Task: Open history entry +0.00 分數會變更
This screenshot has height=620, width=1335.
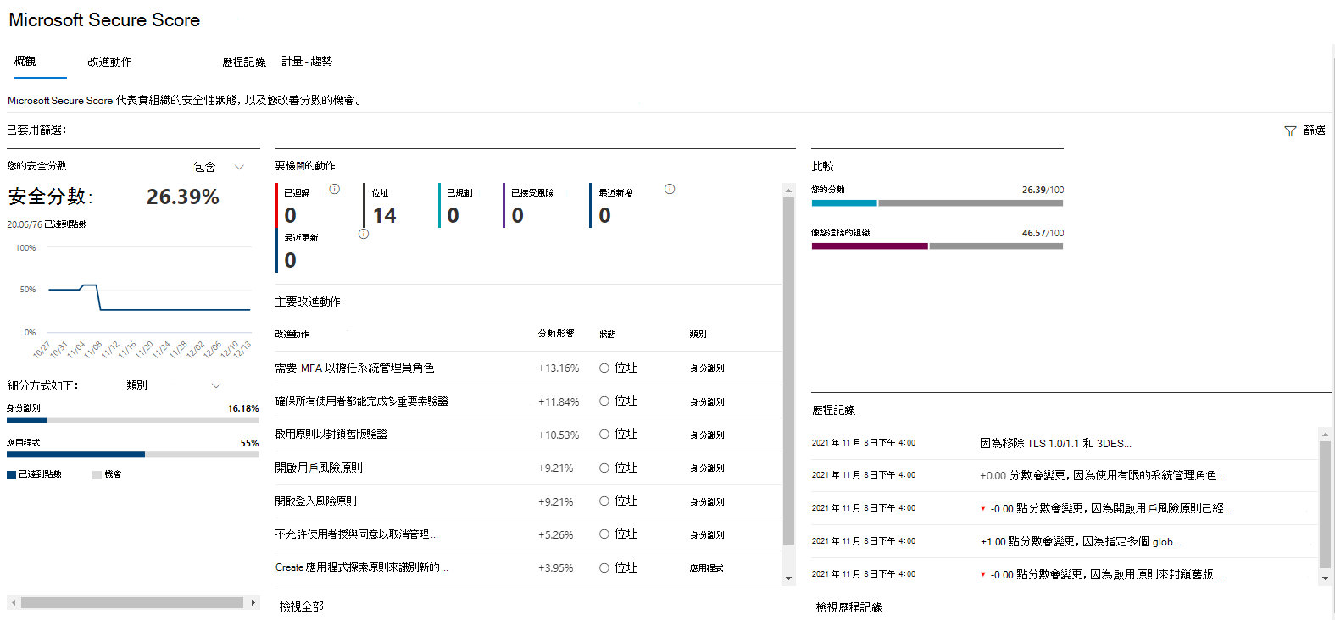Action: (x=1102, y=475)
